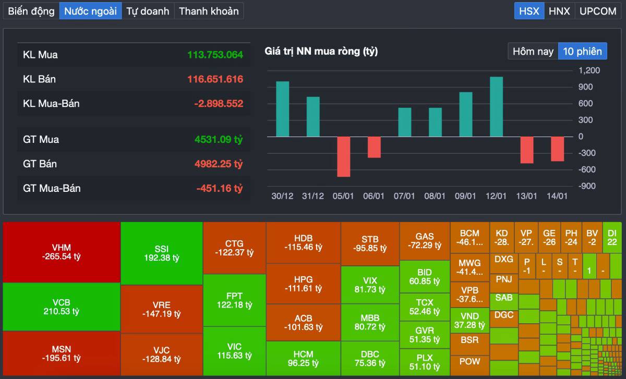Click the 30/12 bar in chart
The height and width of the screenshot is (379, 626).
point(282,109)
